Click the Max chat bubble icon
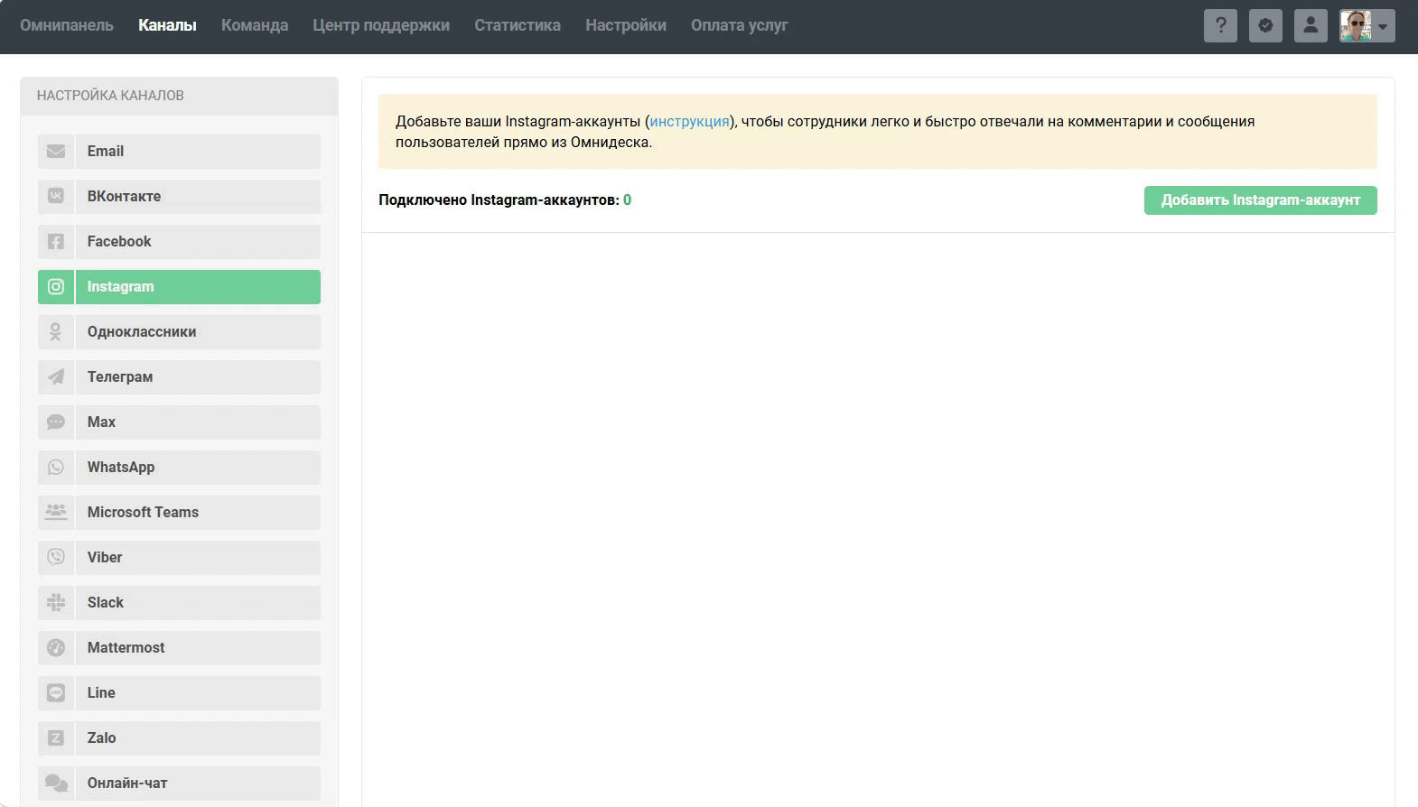This screenshot has width=1418, height=807. pos(56,422)
